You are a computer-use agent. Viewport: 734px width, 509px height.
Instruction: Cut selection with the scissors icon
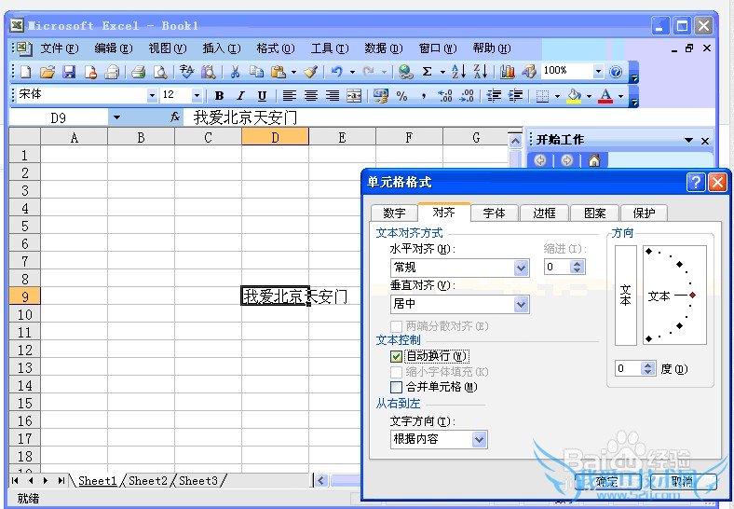click(x=235, y=72)
